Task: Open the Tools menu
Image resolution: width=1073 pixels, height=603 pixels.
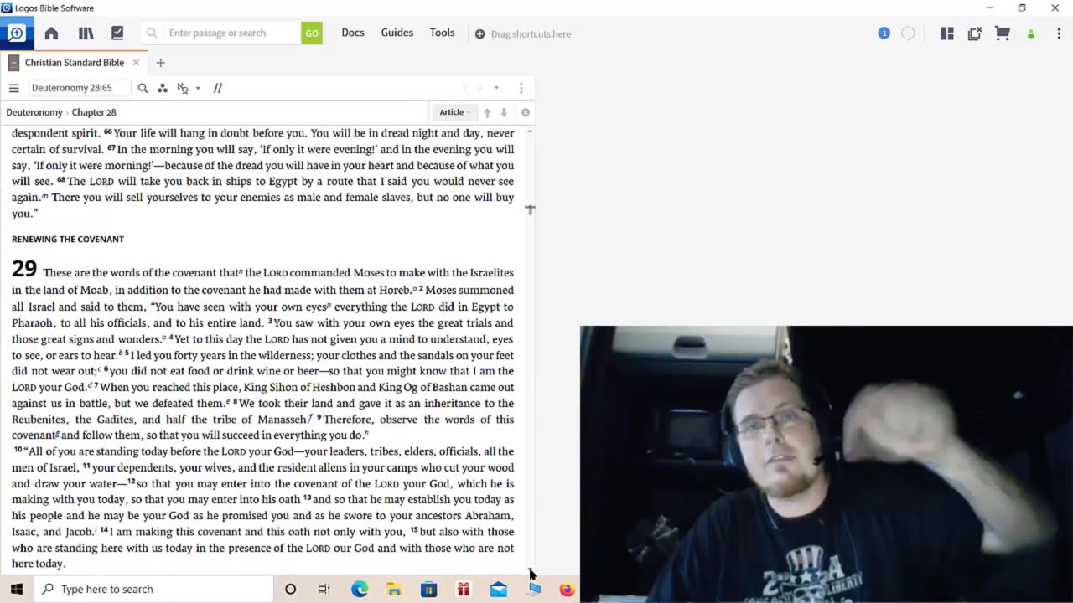Action: (x=443, y=33)
